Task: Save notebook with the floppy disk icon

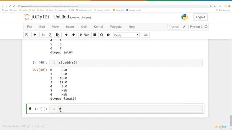Action: [x=27, y=35]
